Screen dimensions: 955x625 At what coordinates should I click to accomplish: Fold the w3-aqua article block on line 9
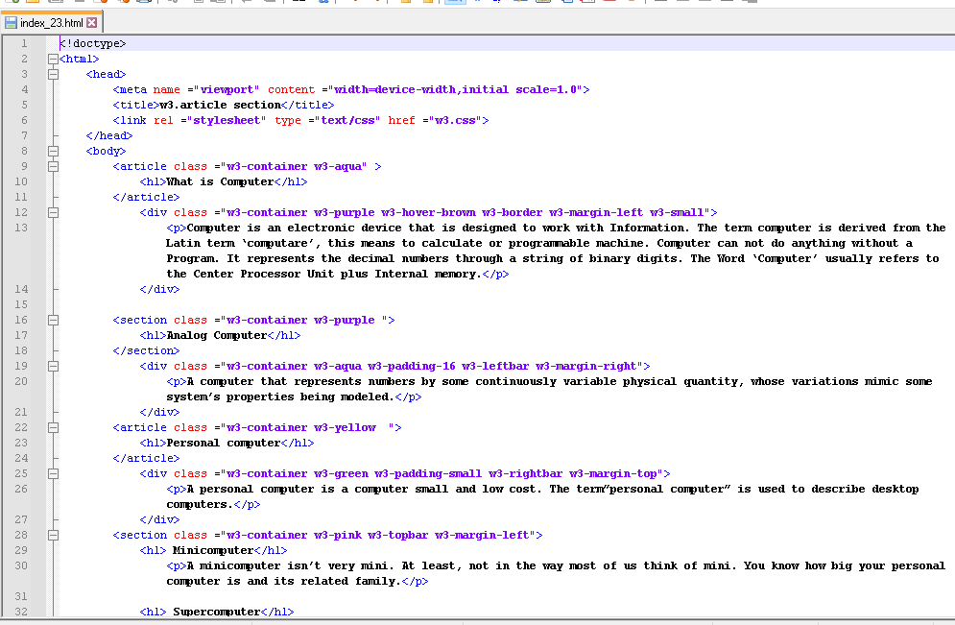[x=54, y=166]
